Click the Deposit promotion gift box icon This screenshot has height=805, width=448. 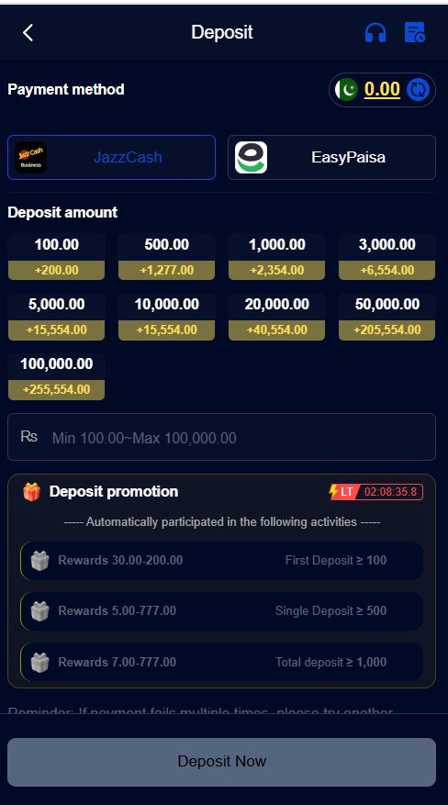pyautogui.click(x=32, y=492)
